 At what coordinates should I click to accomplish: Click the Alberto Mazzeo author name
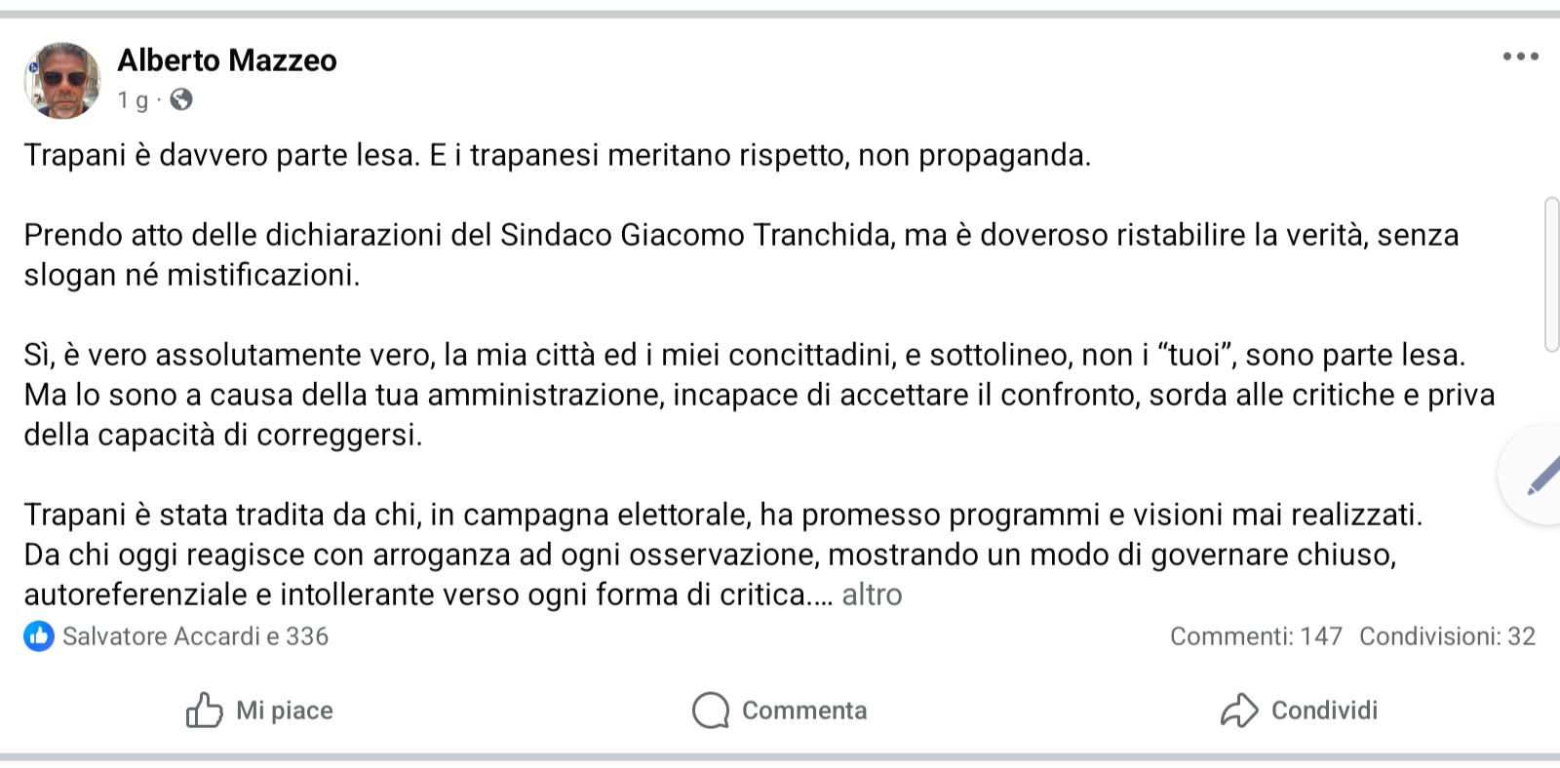[227, 60]
